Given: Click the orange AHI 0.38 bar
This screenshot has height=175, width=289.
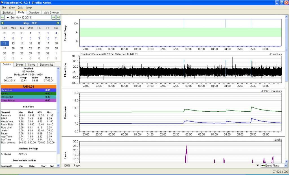Looking at the screenshot, I should (29, 87).
